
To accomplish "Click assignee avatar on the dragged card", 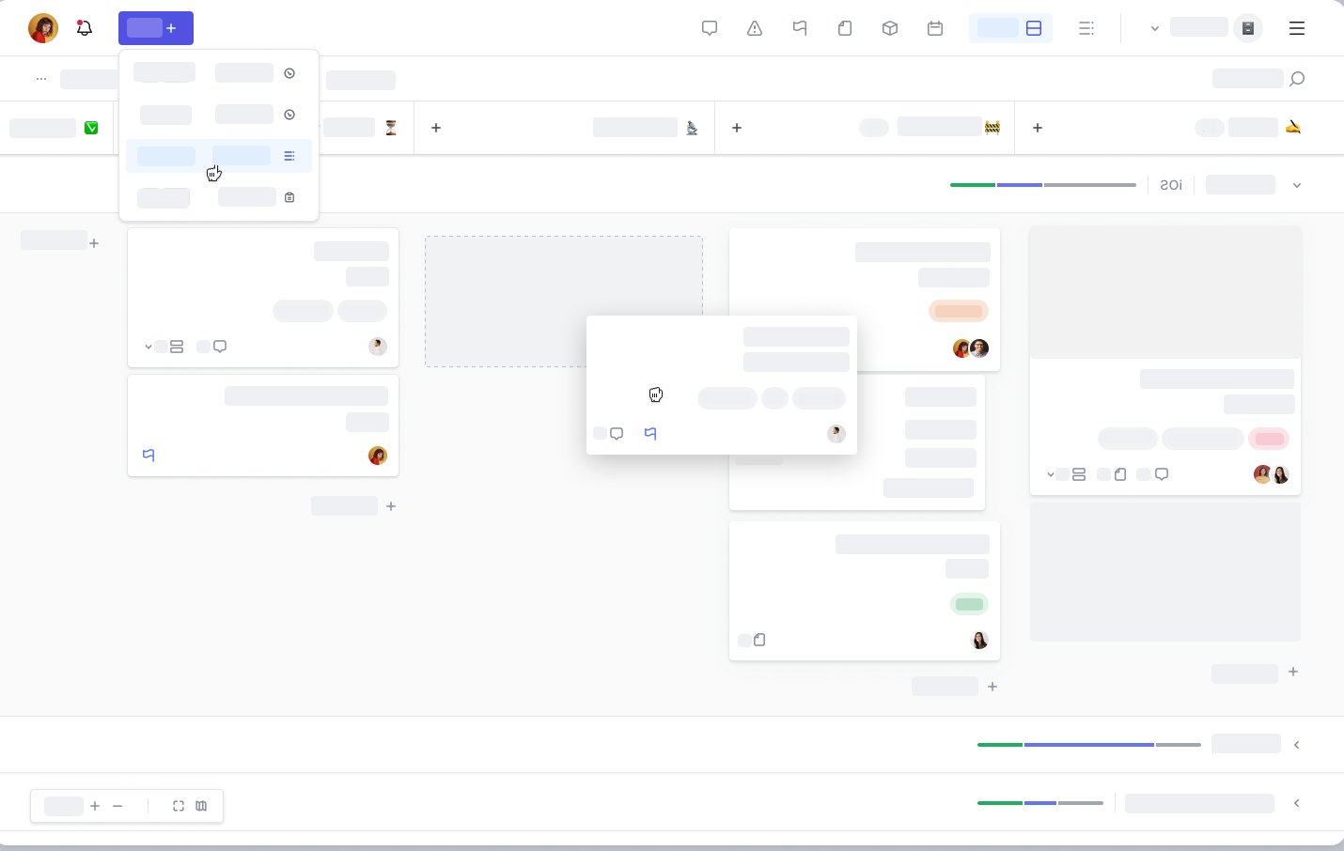I will point(836,433).
